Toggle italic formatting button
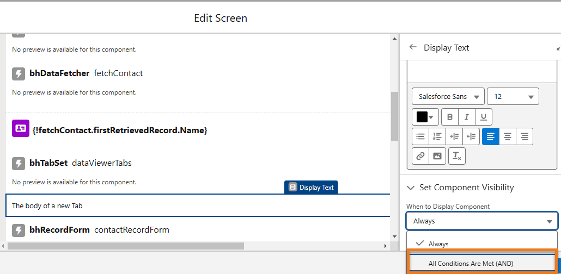The width and height of the screenshot is (561, 274). (467, 117)
